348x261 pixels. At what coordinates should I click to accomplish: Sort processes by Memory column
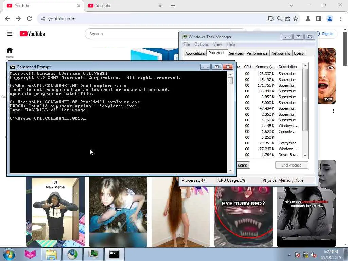(265, 67)
